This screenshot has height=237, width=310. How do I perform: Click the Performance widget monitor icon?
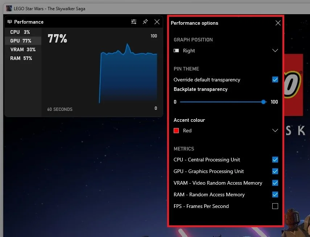pos(9,22)
